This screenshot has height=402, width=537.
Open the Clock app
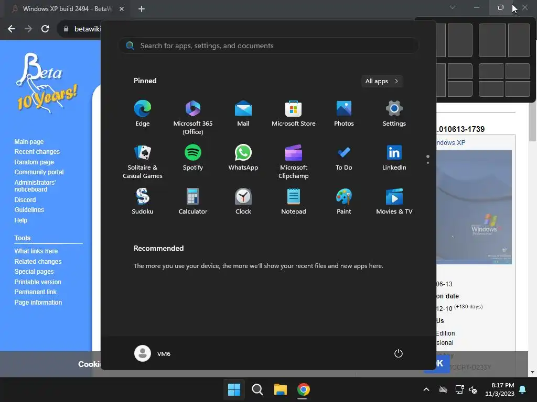tap(243, 202)
